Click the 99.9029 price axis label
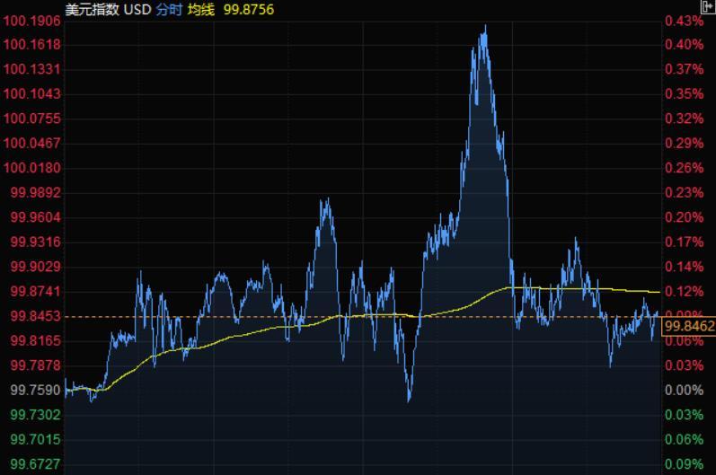This screenshot has width=716, height=475. [35, 267]
